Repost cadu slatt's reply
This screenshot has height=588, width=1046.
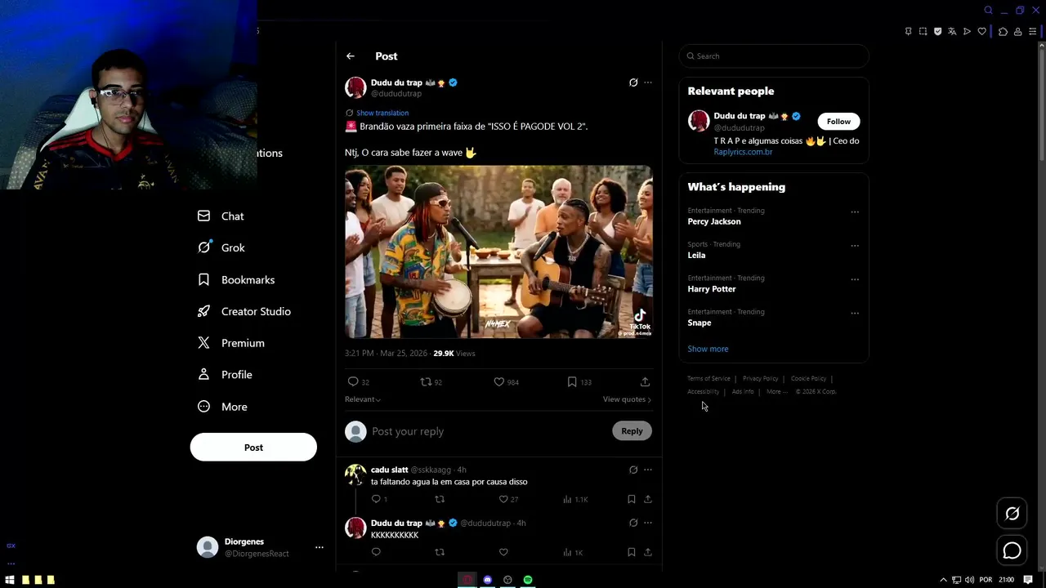pos(440,499)
